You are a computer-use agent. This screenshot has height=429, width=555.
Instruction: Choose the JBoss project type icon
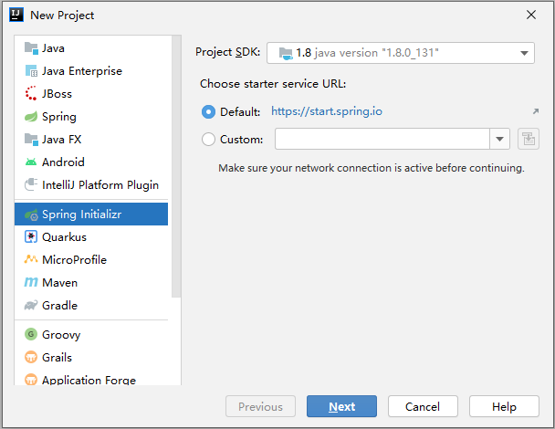(x=31, y=94)
